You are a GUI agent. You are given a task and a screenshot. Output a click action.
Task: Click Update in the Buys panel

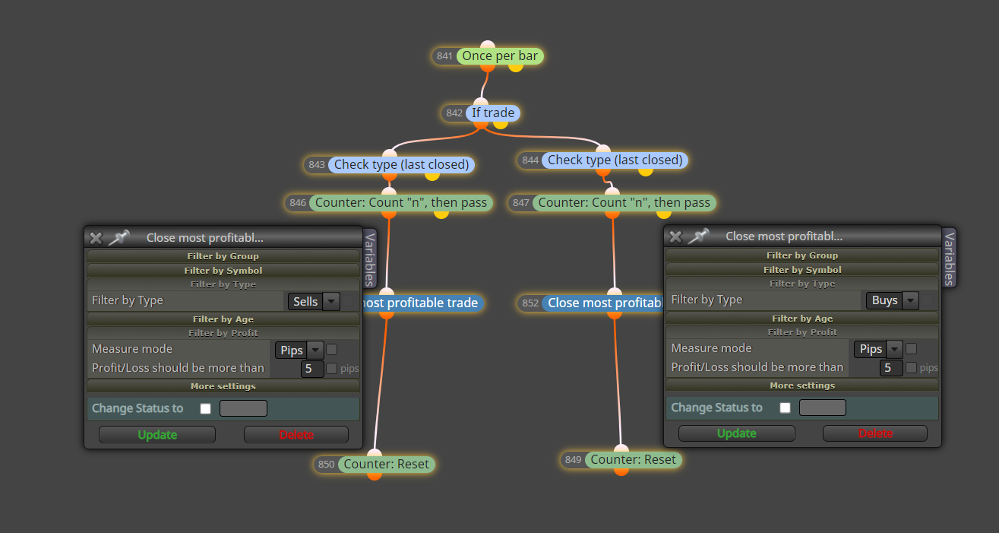[x=737, y=433]
